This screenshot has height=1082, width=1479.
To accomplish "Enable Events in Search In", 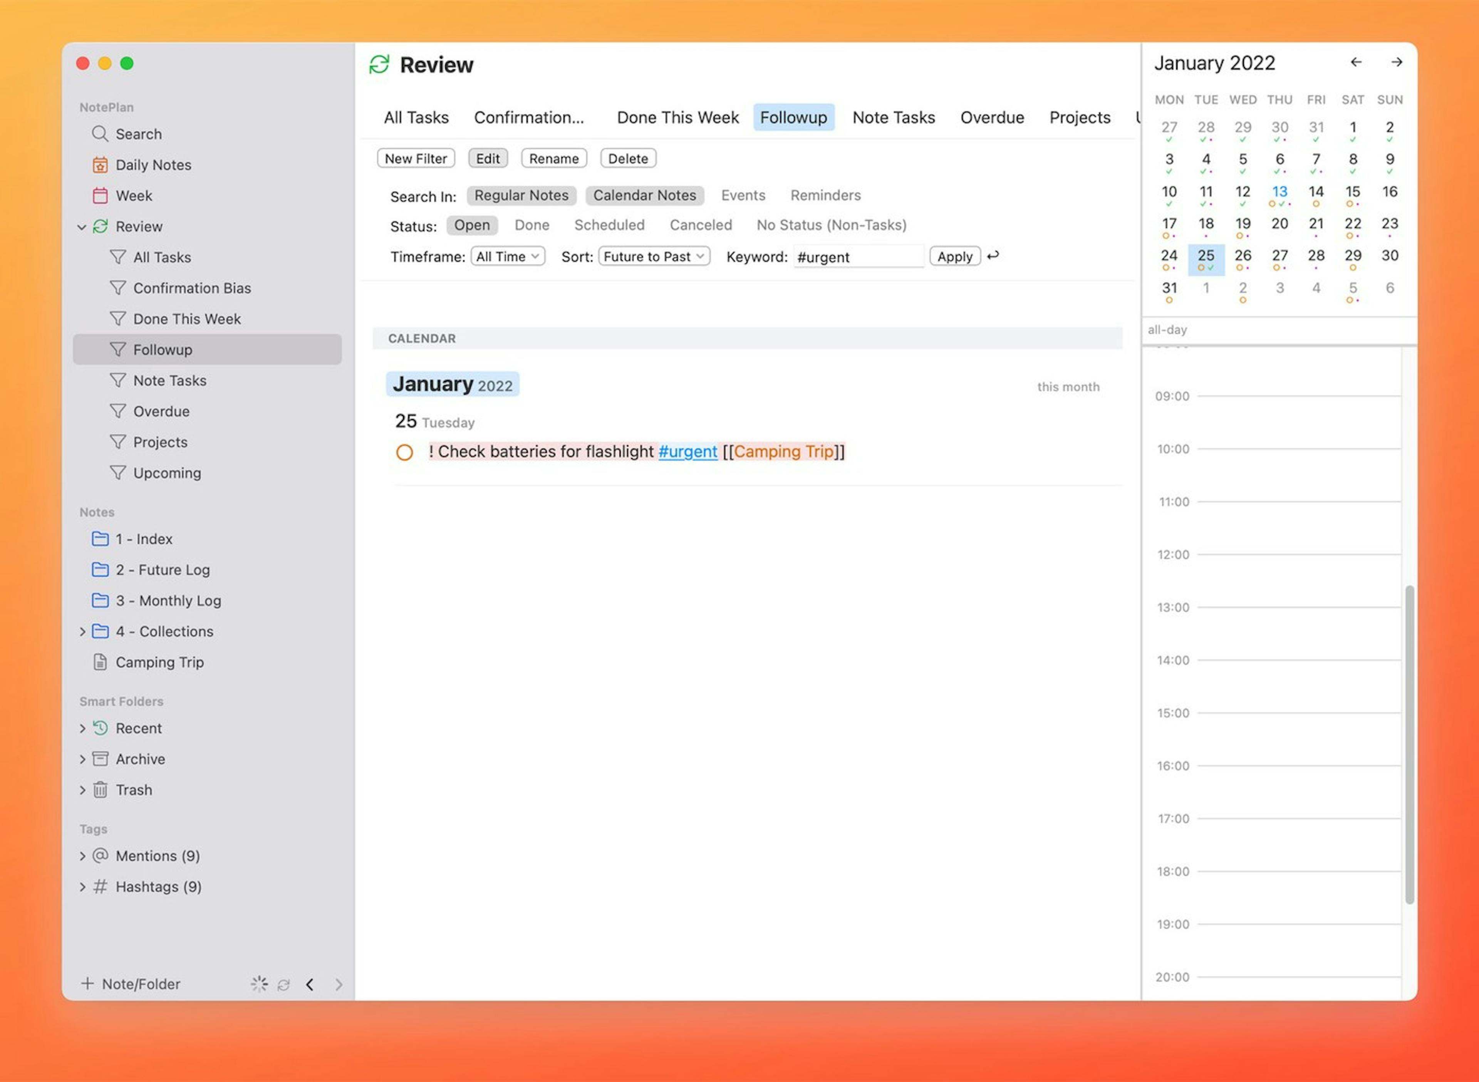I will pos(743,195).
